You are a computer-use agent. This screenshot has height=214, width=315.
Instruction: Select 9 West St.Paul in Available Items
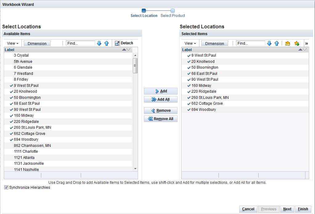(68, 86)
